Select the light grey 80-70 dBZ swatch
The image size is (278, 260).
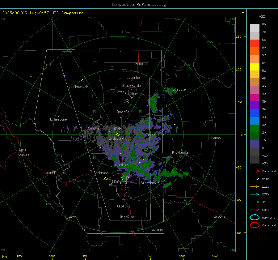coord(255,28)
